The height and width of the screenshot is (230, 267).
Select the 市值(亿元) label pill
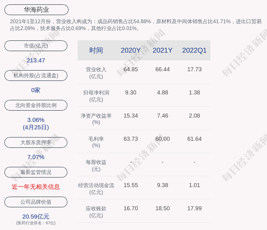pyautogui.click(x=36, y=46)
